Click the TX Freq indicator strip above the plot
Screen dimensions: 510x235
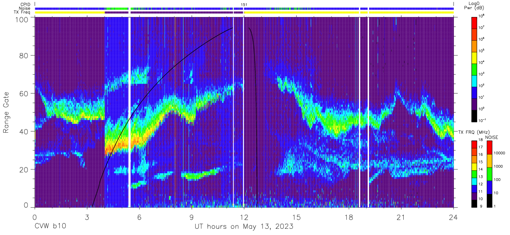click(x=244, y=12)
